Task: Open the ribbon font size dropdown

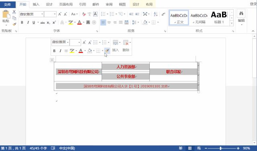Action: pos(55,14)
